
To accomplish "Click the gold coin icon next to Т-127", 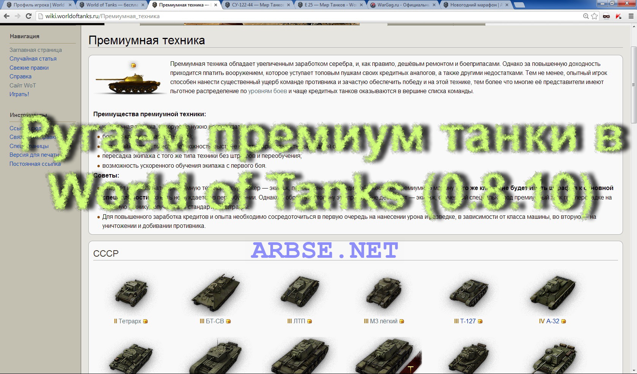I will pyautogui.click(x=480, y=321).
